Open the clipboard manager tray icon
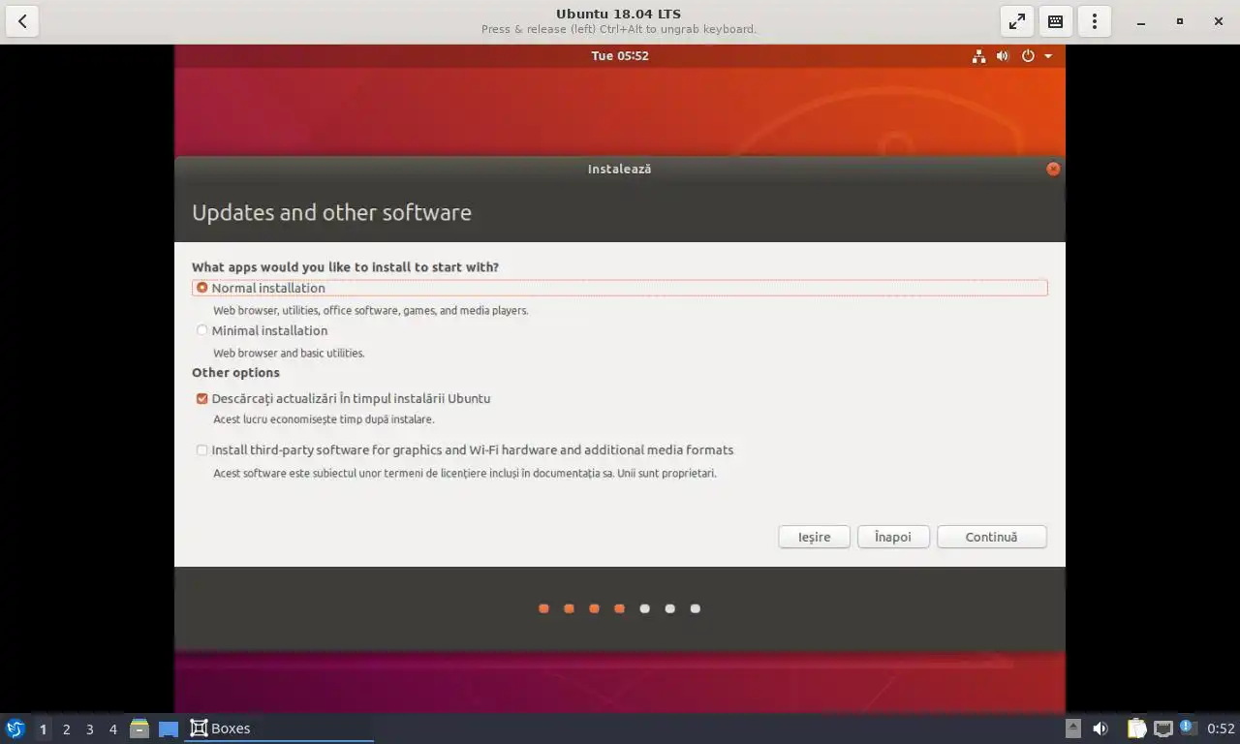Image resolution: width=1240 pixels, height=744 pixels. point(1136,728)
